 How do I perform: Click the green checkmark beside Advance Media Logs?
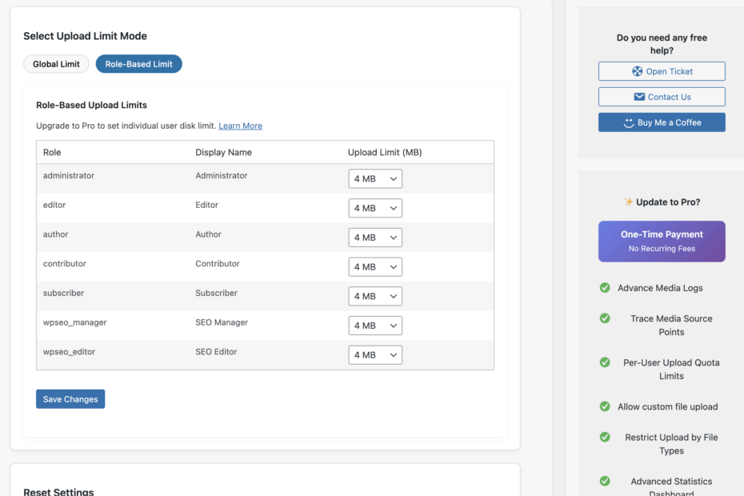[x=605, y=288]
